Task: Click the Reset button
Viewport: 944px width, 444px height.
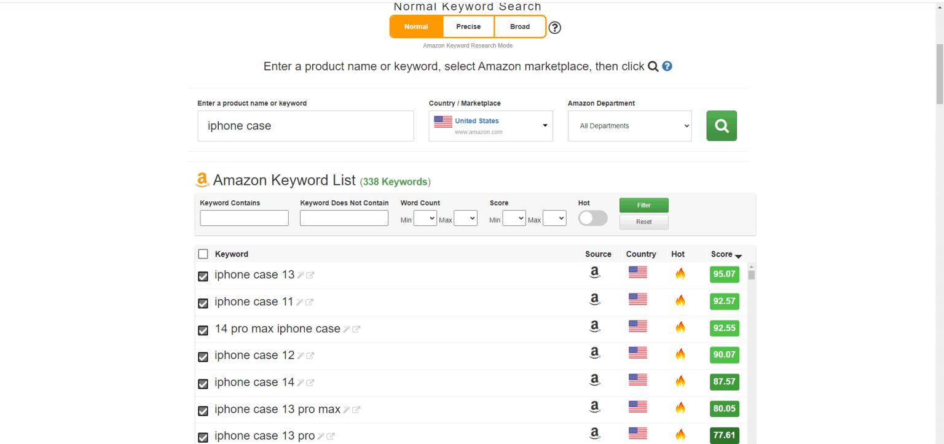Action: tap(643, 222)
